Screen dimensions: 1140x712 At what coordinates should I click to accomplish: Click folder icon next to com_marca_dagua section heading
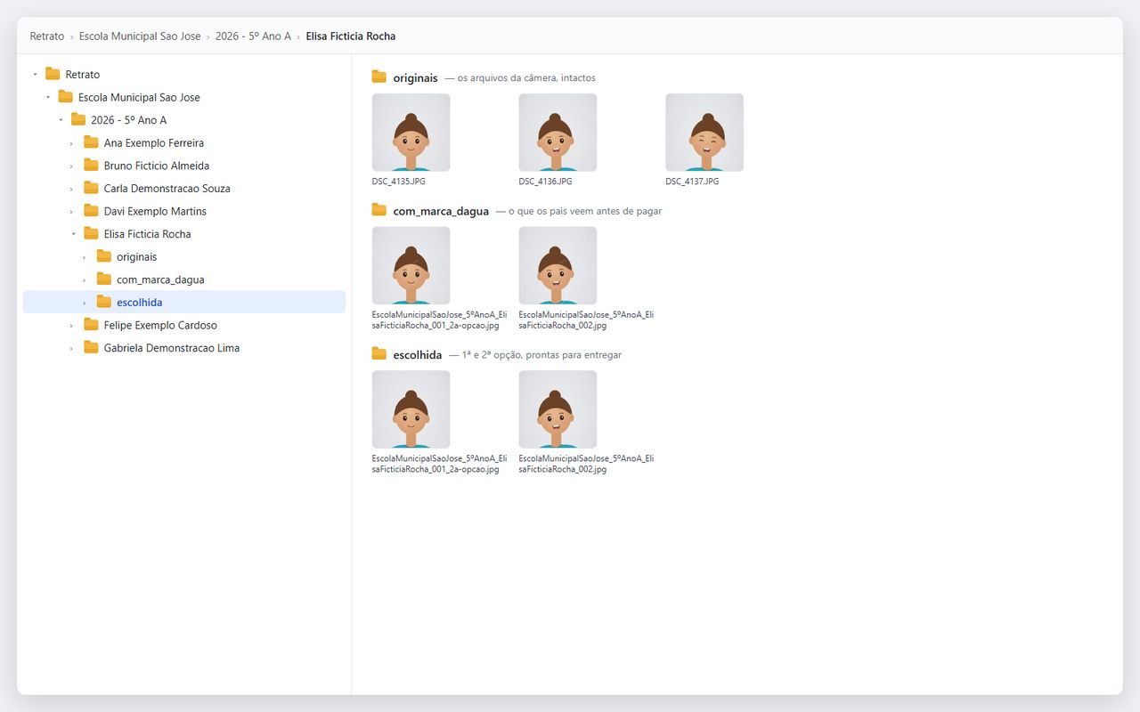(379, 211)
